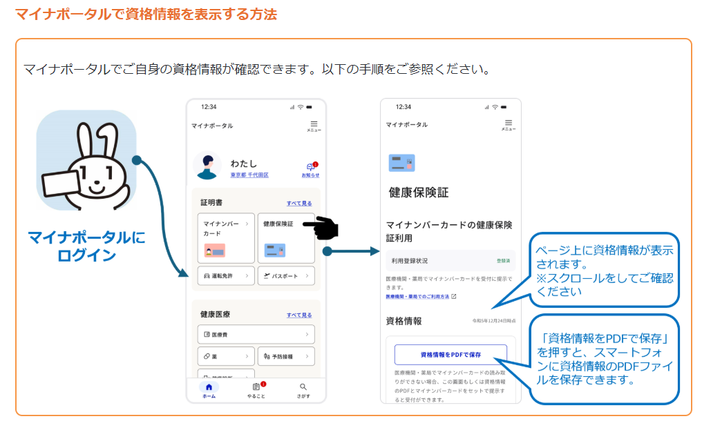Click the user profile avatar
The height and width of the screenshot is (421, 702).
coord(208,166)
